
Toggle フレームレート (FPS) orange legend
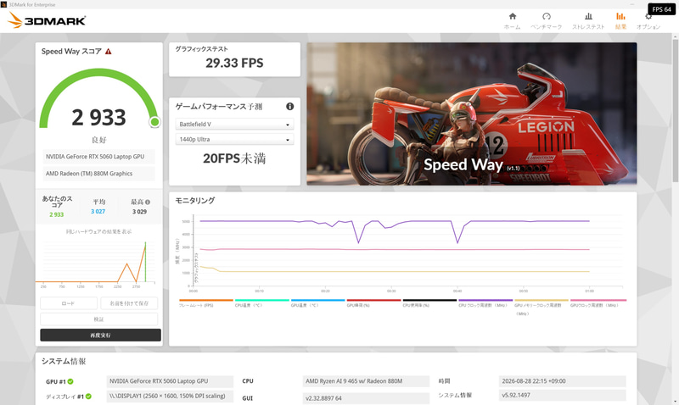206,300
